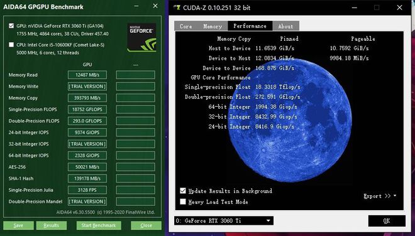Viewport: 415px width, 236px height.
Task: Click the 24-bit Integer IOPS 9374 GIOPS value
Action: pyautogui.click(x=87, y=132)
